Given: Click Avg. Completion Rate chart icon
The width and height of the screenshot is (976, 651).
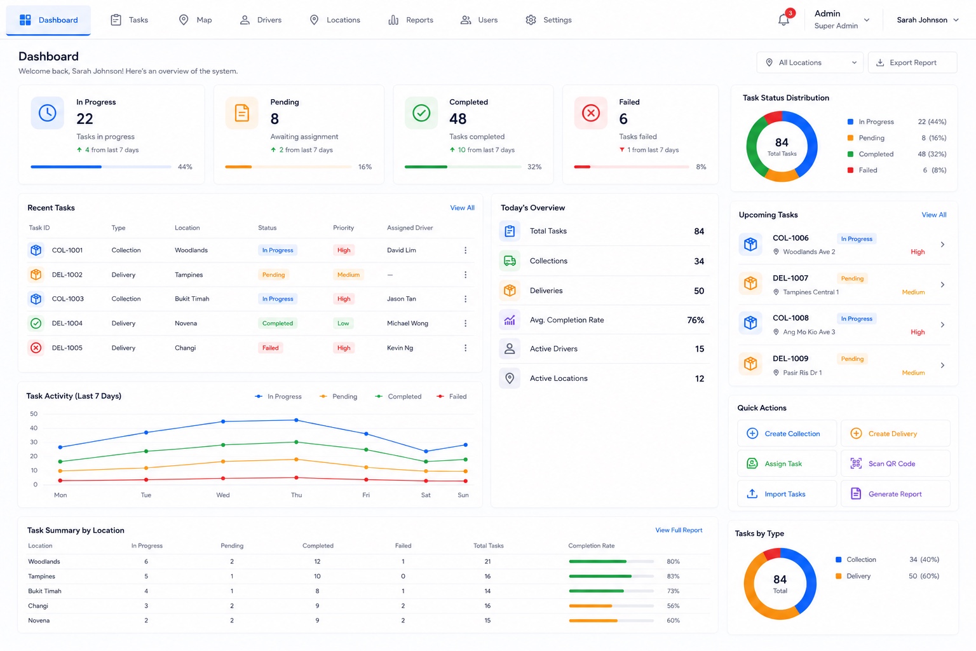Looking at the screenshot, I should pos(510,320).
